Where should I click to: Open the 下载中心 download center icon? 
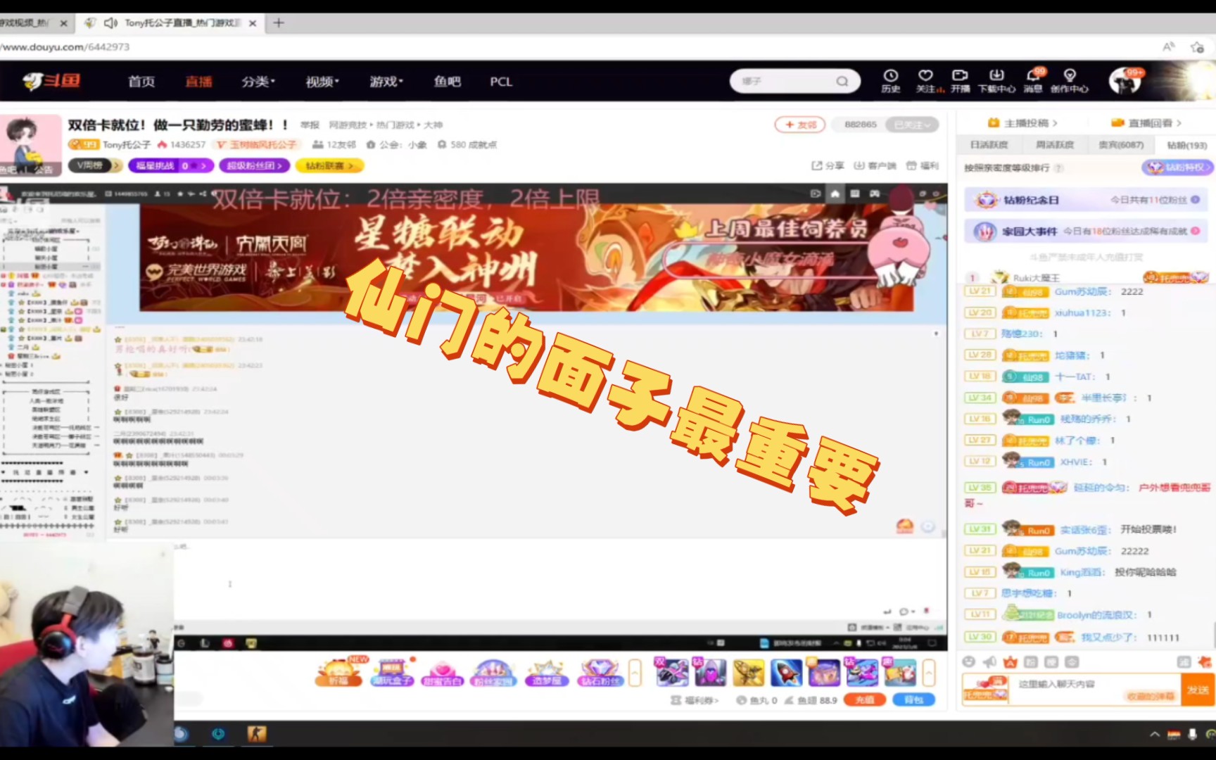coord(996,80)
